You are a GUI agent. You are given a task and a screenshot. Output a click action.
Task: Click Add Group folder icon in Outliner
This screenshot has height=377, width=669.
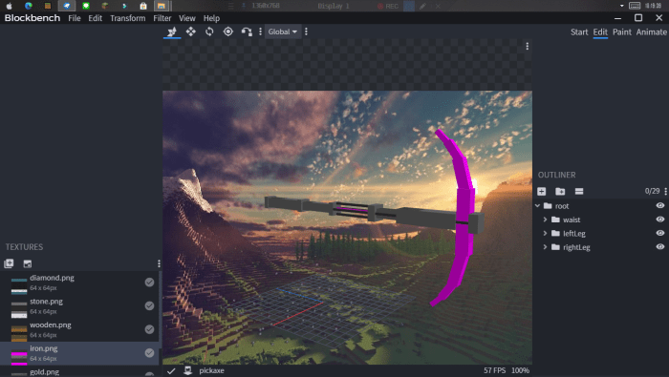tap(560, 191)
